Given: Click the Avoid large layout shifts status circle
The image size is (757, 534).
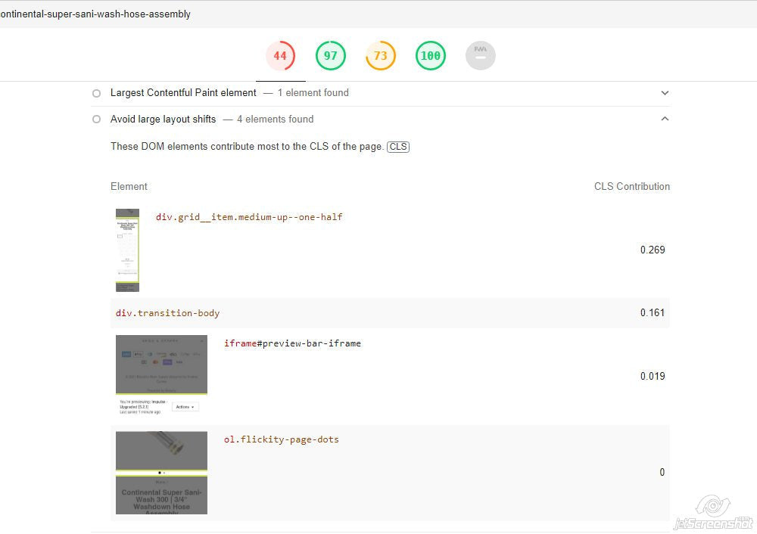Looking at the screenshot, I should tap(96, 120).
